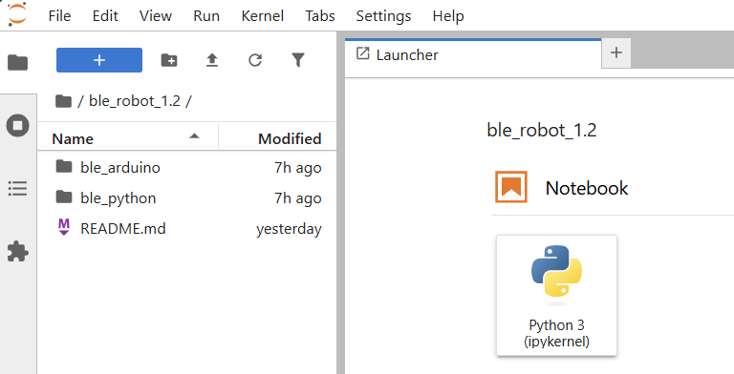Add a new tab with plus button
Viewport: 734px width, 374px height.
[616, 52]
